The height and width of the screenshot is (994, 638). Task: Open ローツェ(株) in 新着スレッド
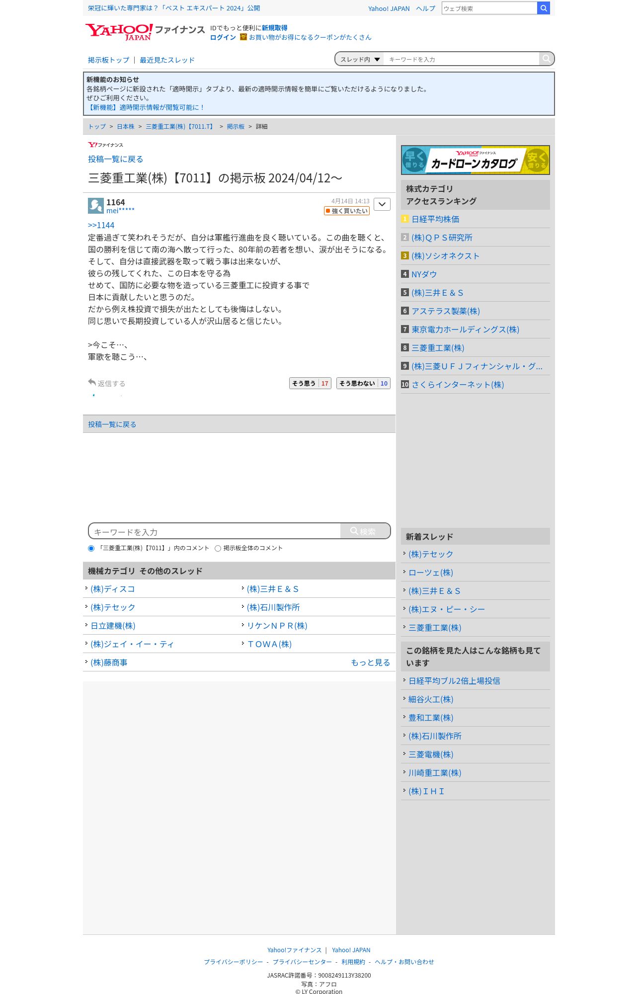431,573
